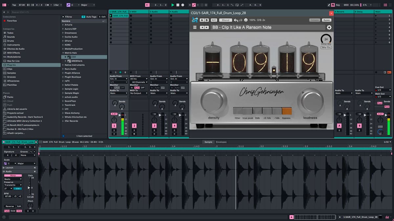Toggle the Scale mode icon next to C
The image size is (394, 221).
68,5
